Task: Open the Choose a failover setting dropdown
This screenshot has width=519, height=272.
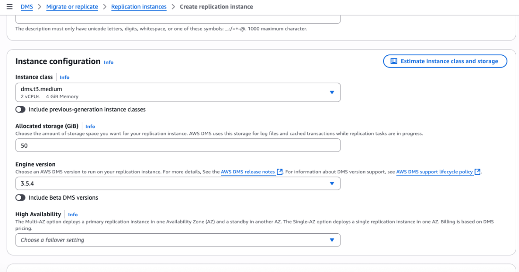Action: pyautogui.click(x=178, y=240)
